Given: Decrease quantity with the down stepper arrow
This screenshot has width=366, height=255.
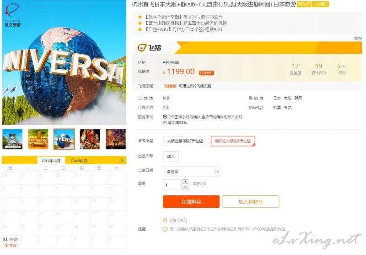Looking at the screenshot, I should pos(185,187).
